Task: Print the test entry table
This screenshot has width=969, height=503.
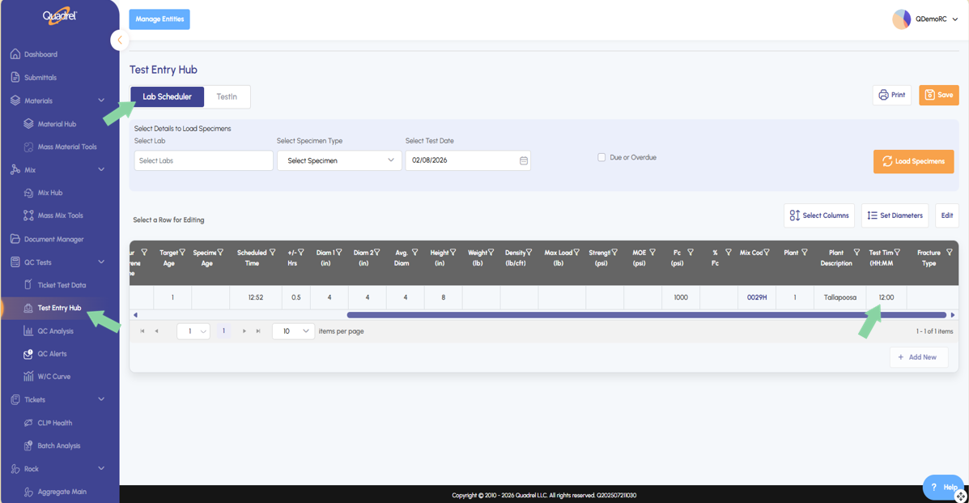Action: click(x=892, y=95)
